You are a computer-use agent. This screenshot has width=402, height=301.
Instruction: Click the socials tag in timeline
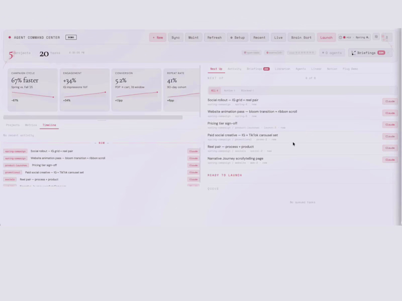pyautogui.click(x=10, y=180)
